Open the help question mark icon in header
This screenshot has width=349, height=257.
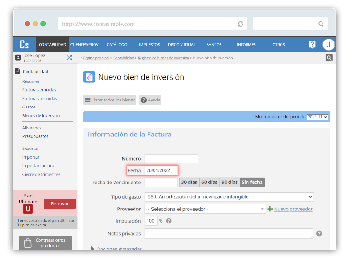click(x=312, y=45)
